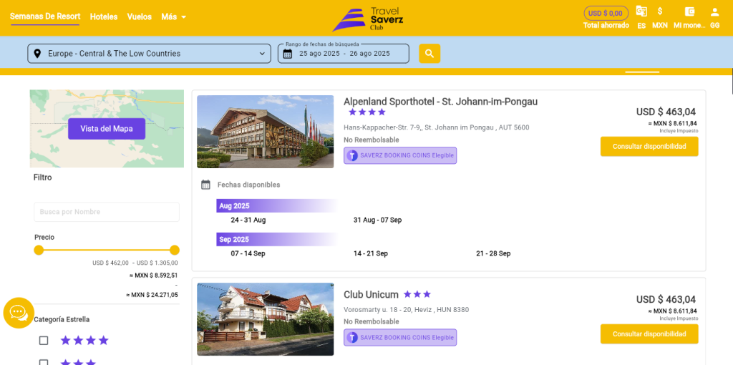Select the 24 - 31 Aug date
The height and width of the screenshot is (365, 733).
(x=248, y=220)
